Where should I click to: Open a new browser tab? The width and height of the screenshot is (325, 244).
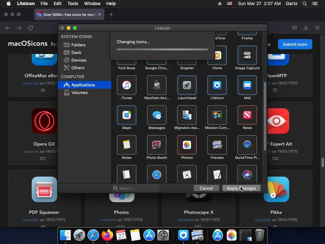[x=111, y=15]
